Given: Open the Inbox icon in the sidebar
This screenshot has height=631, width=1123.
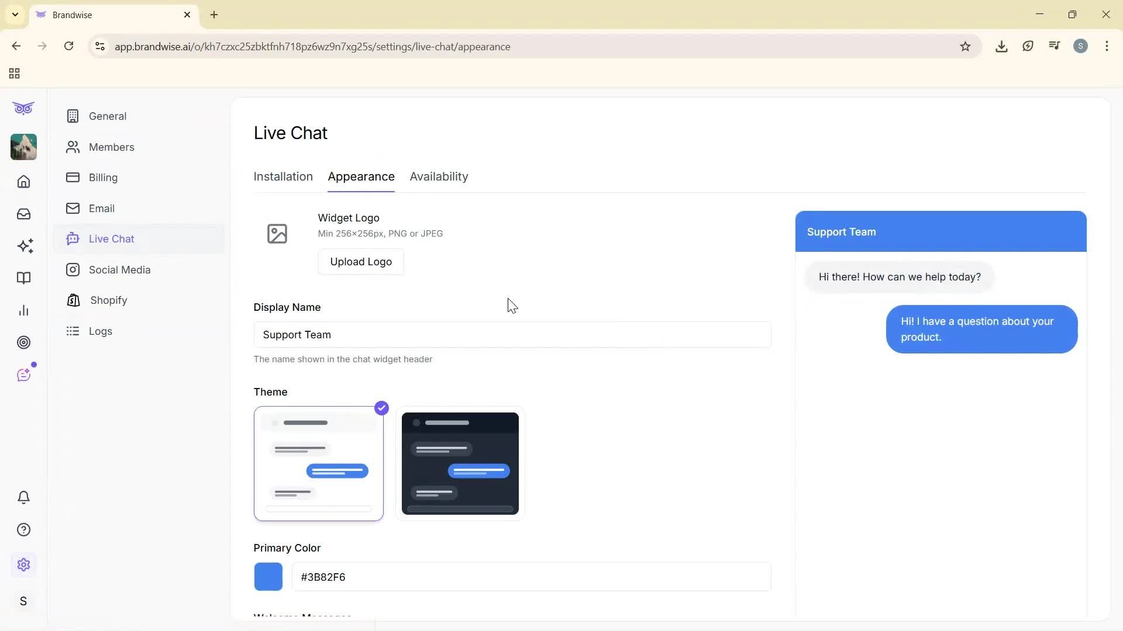Looking at the screenshot, I should click(23, 214).
